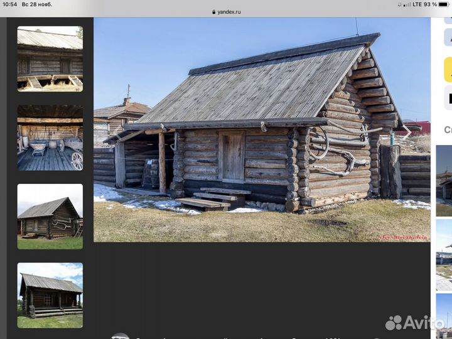Open thumbnail of dark log house on grass
The width and height of the screenshot is (452, 339).
(50, 217)
